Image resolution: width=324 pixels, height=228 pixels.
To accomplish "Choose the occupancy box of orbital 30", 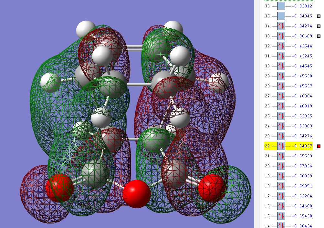I will pos(281,66).
